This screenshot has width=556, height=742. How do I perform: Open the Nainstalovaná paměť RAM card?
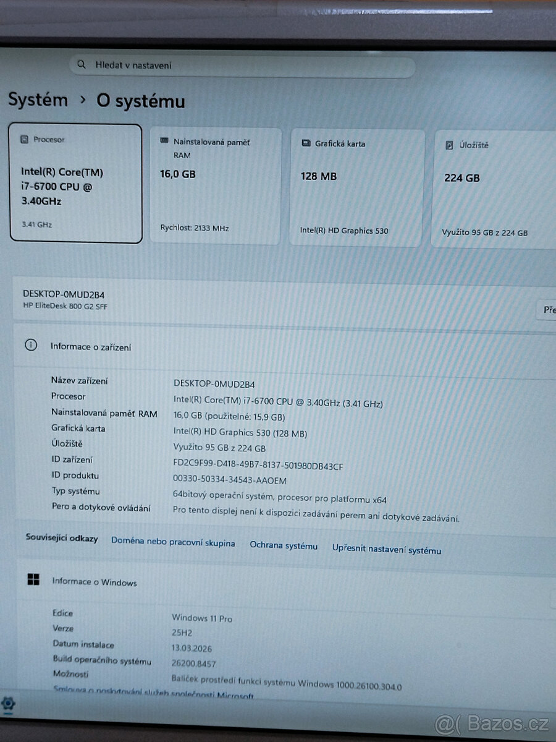(x=216, y=185)
